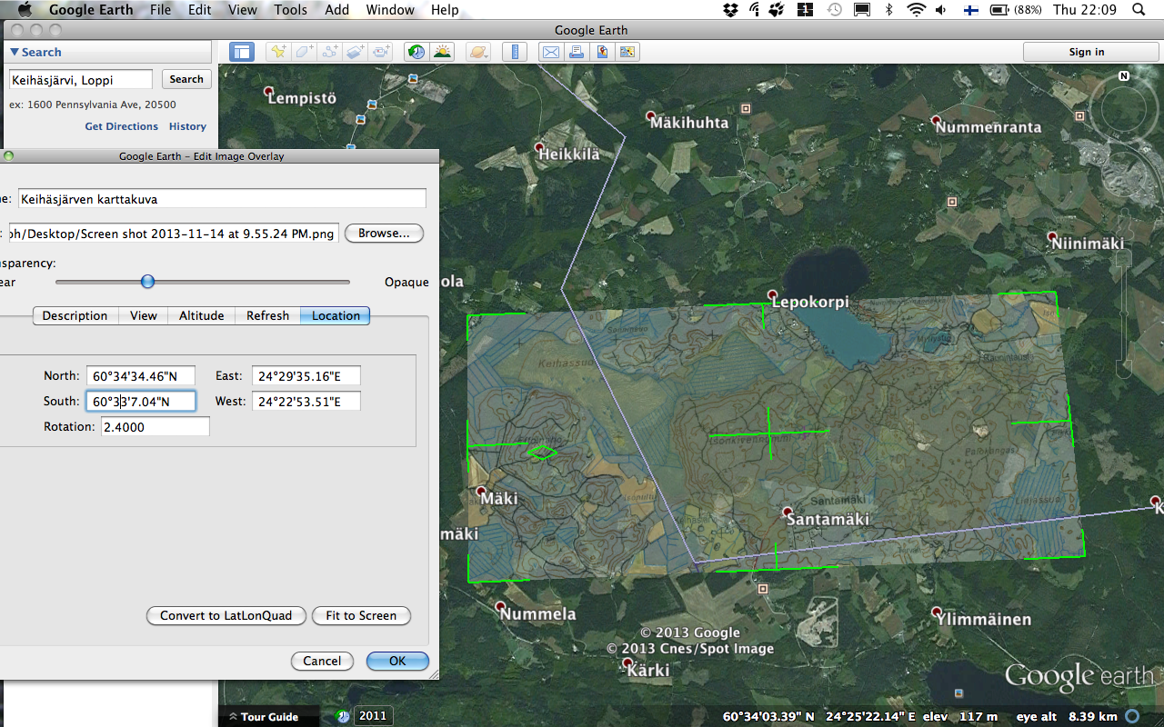Click the Heikkilä placemark on map
The width and height of the screenshot is (1164, 727).
click(x=539, y=147)
